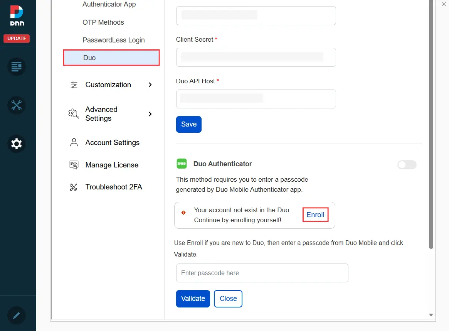
Task: Click the Enroll link
Action: pos(315,215)
